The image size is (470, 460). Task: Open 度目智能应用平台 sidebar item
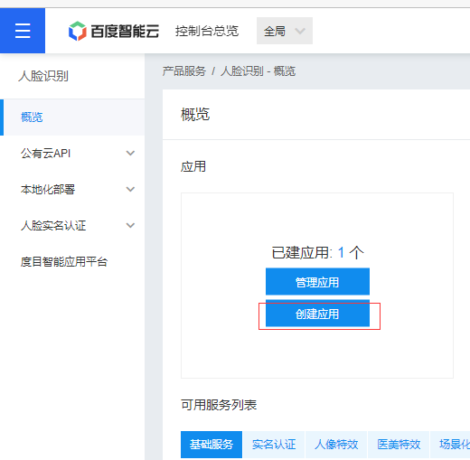(x=72, y=262)
